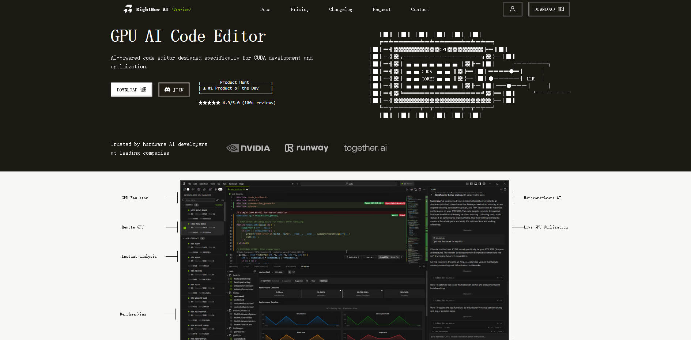This screenshot has width=691, height=340.
Task: Open the Changelog nav item
Action: 340,10
